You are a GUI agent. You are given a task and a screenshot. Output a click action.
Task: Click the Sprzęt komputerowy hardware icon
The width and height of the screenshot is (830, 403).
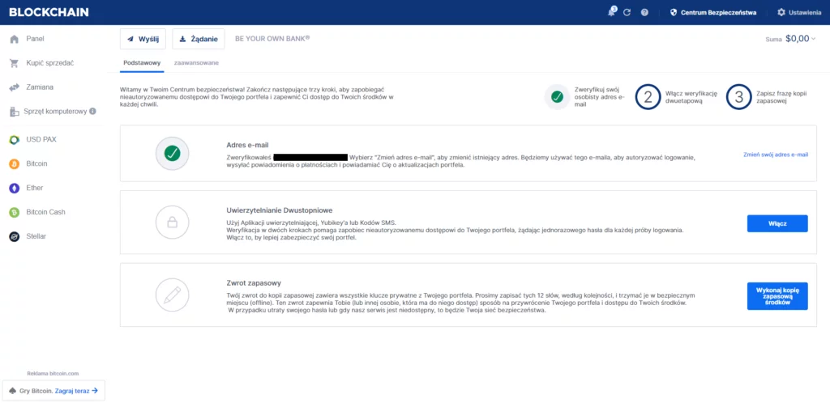15,112
